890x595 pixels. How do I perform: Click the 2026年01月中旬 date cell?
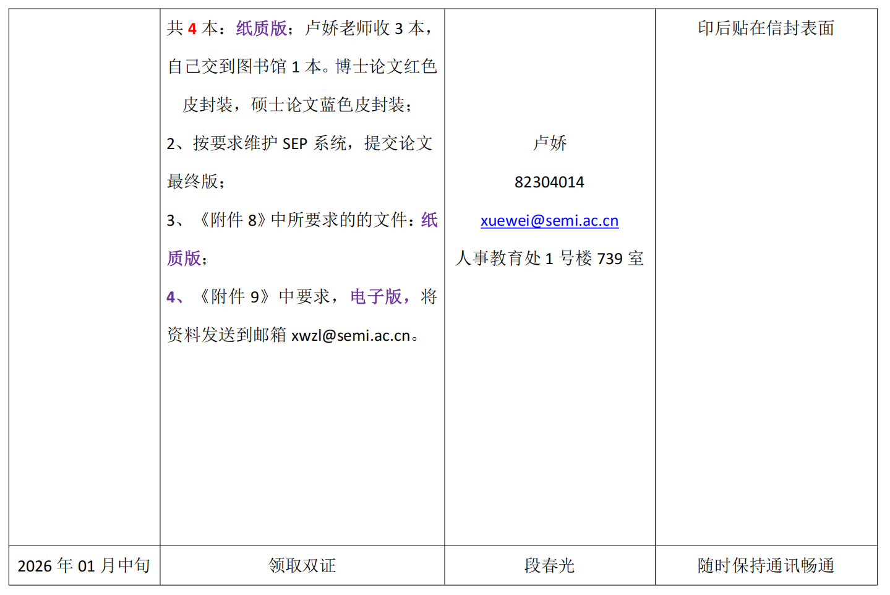[x=84, y=565]
